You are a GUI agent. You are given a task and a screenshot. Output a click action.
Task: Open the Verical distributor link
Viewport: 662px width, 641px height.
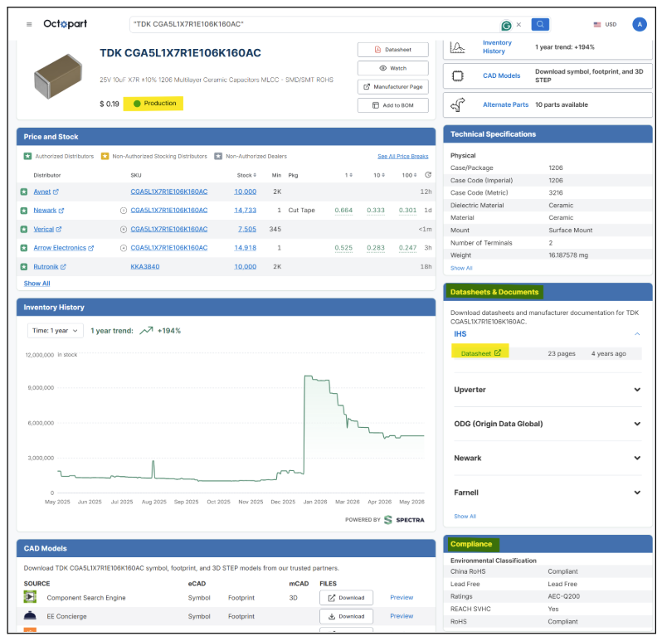click(x=47, y=229)
